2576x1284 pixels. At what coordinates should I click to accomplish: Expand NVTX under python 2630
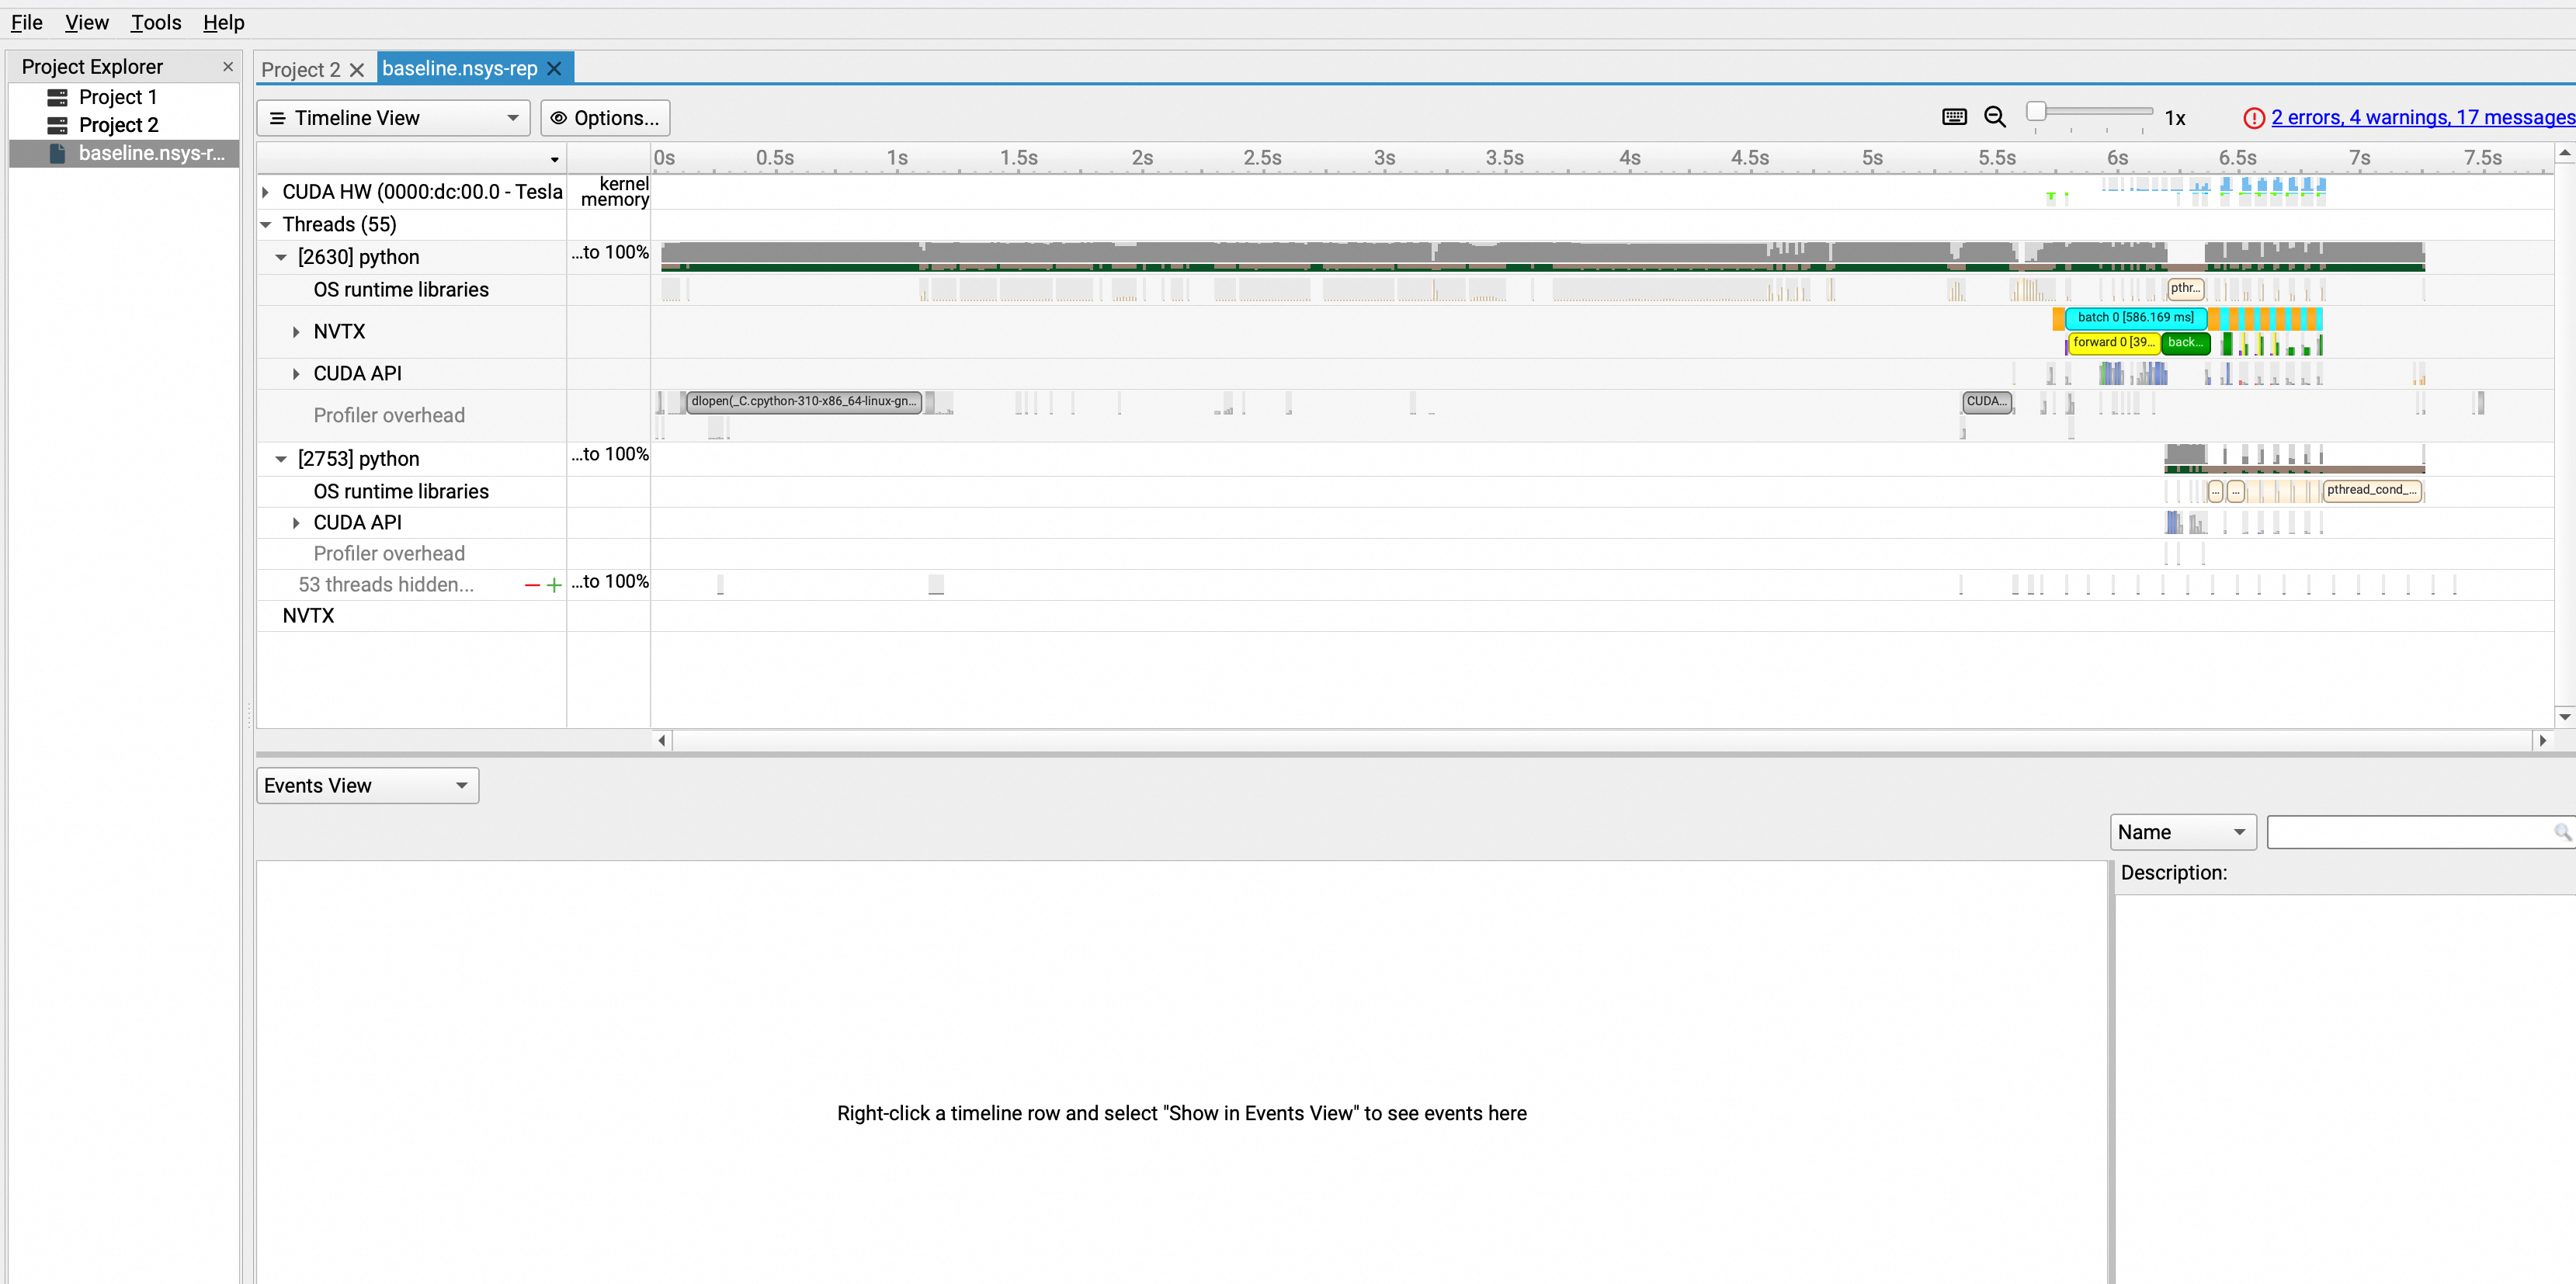point(296,332)
